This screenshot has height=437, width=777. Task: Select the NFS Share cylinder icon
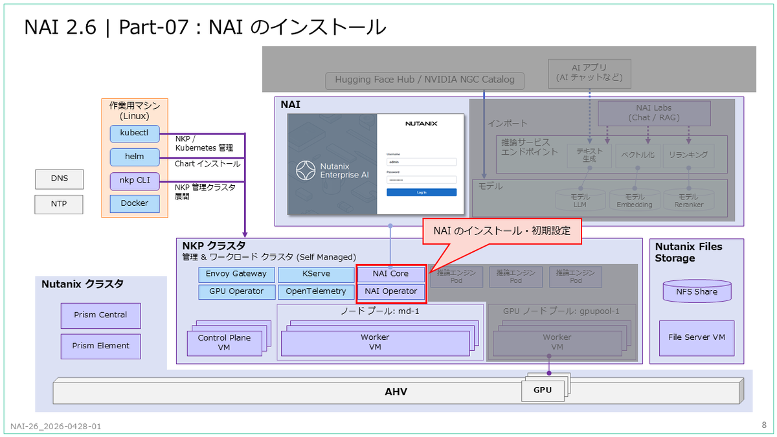point(697,291)
